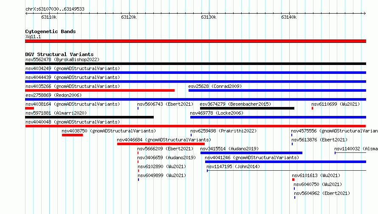Select the blue nsv469778 variant bar
378x214 pixels.
click(x=278, y=117)
